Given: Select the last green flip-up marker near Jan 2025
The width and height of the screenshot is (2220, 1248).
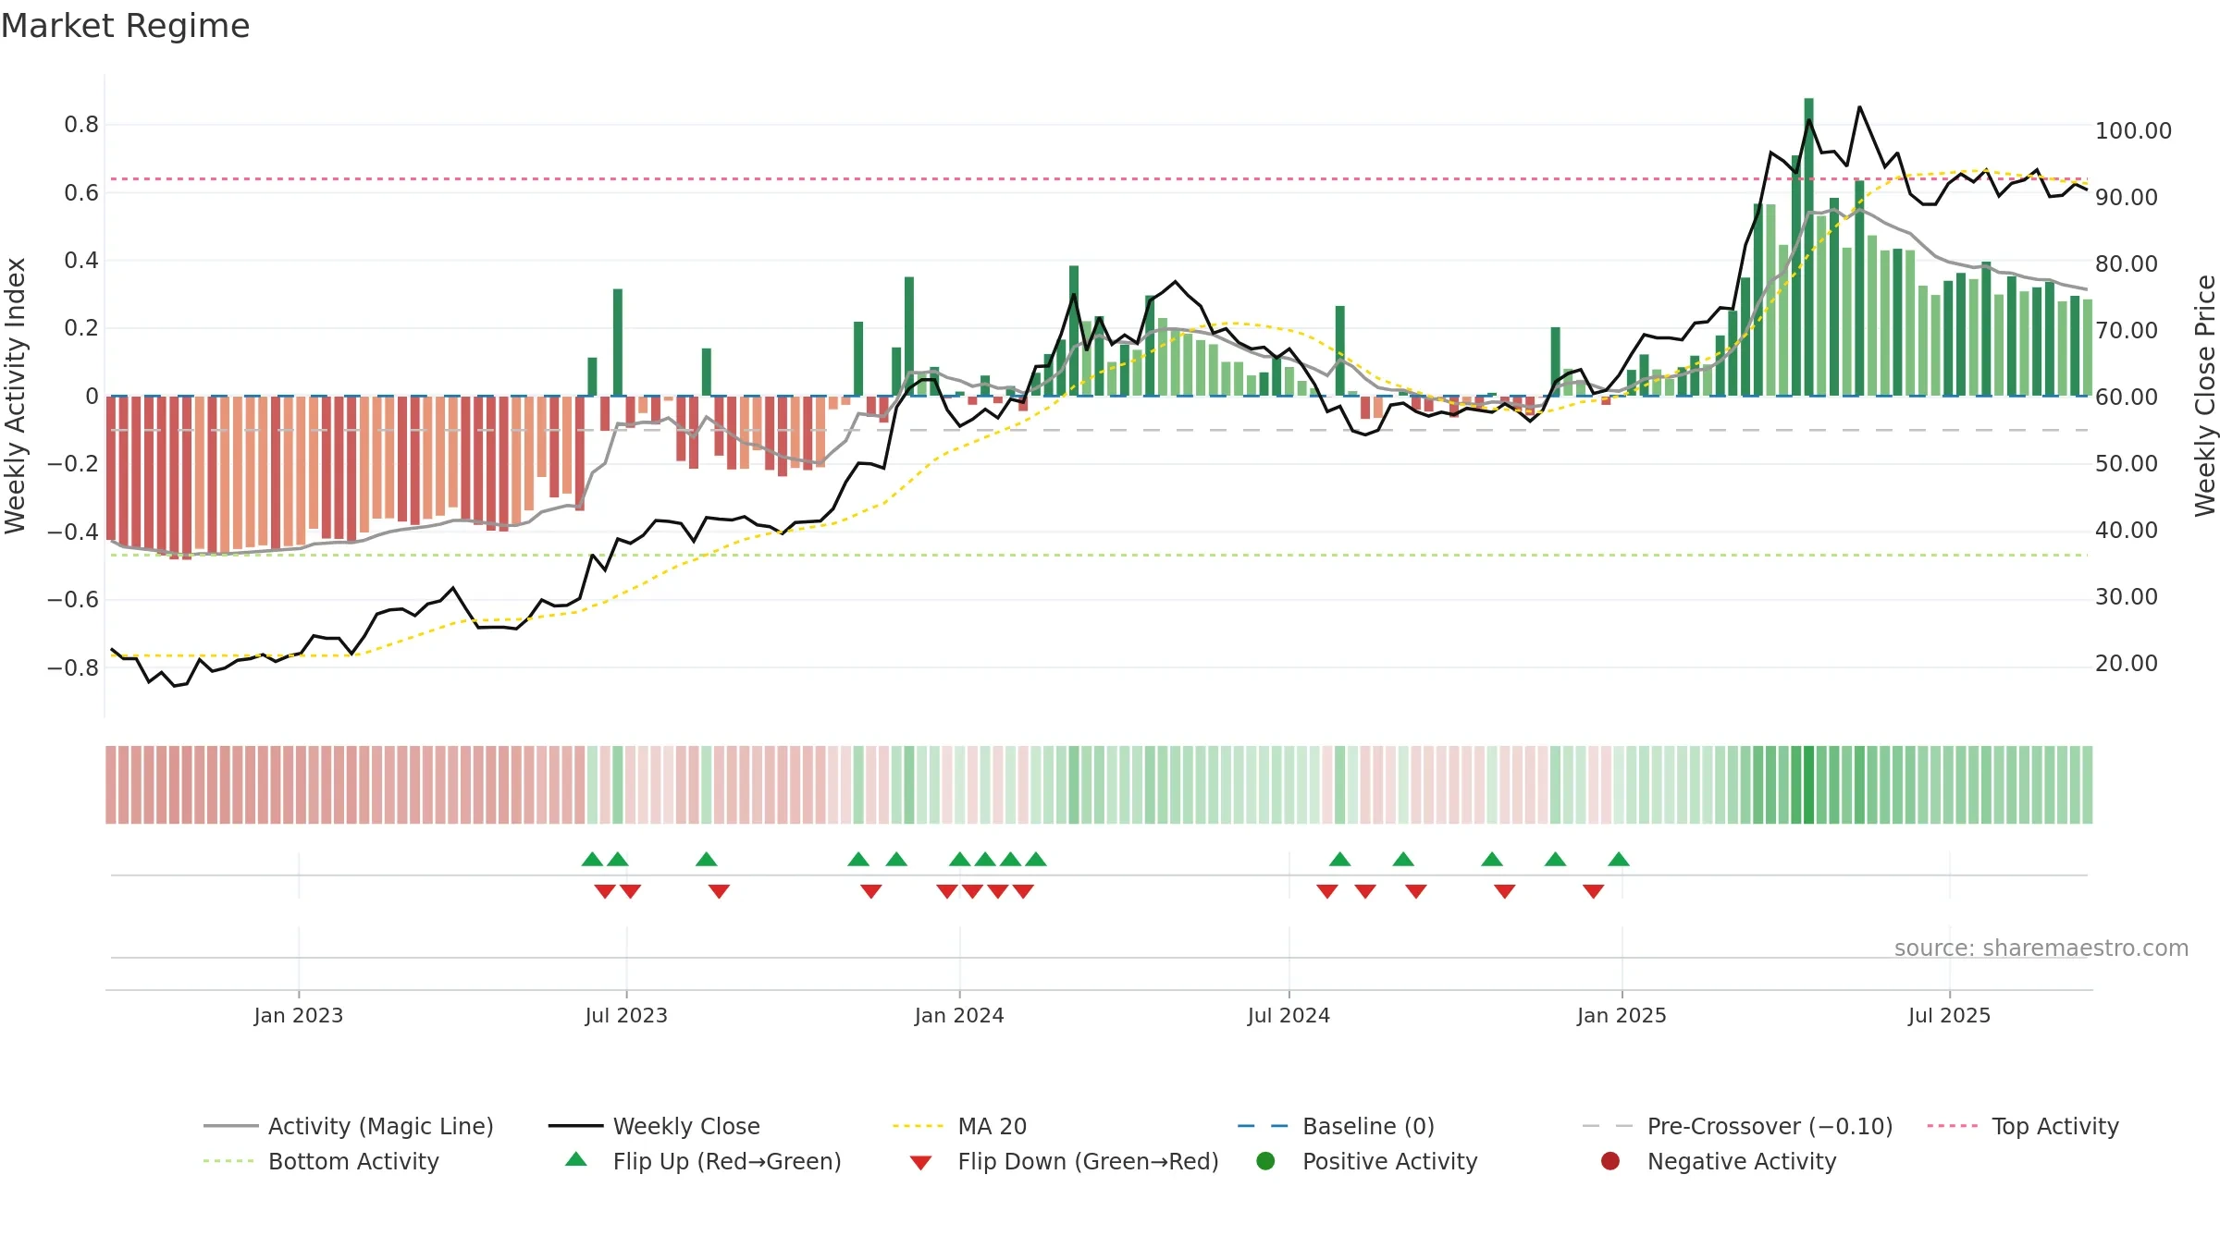Looking at the screenshot, I should pyautogui.click(x=1619, y=859).
